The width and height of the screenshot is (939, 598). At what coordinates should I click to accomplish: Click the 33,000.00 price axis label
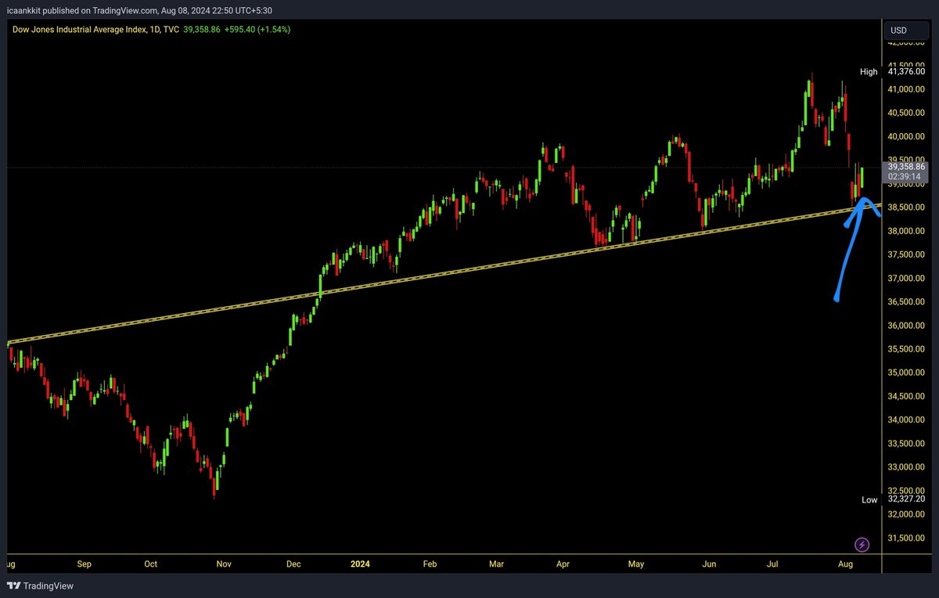906,467
